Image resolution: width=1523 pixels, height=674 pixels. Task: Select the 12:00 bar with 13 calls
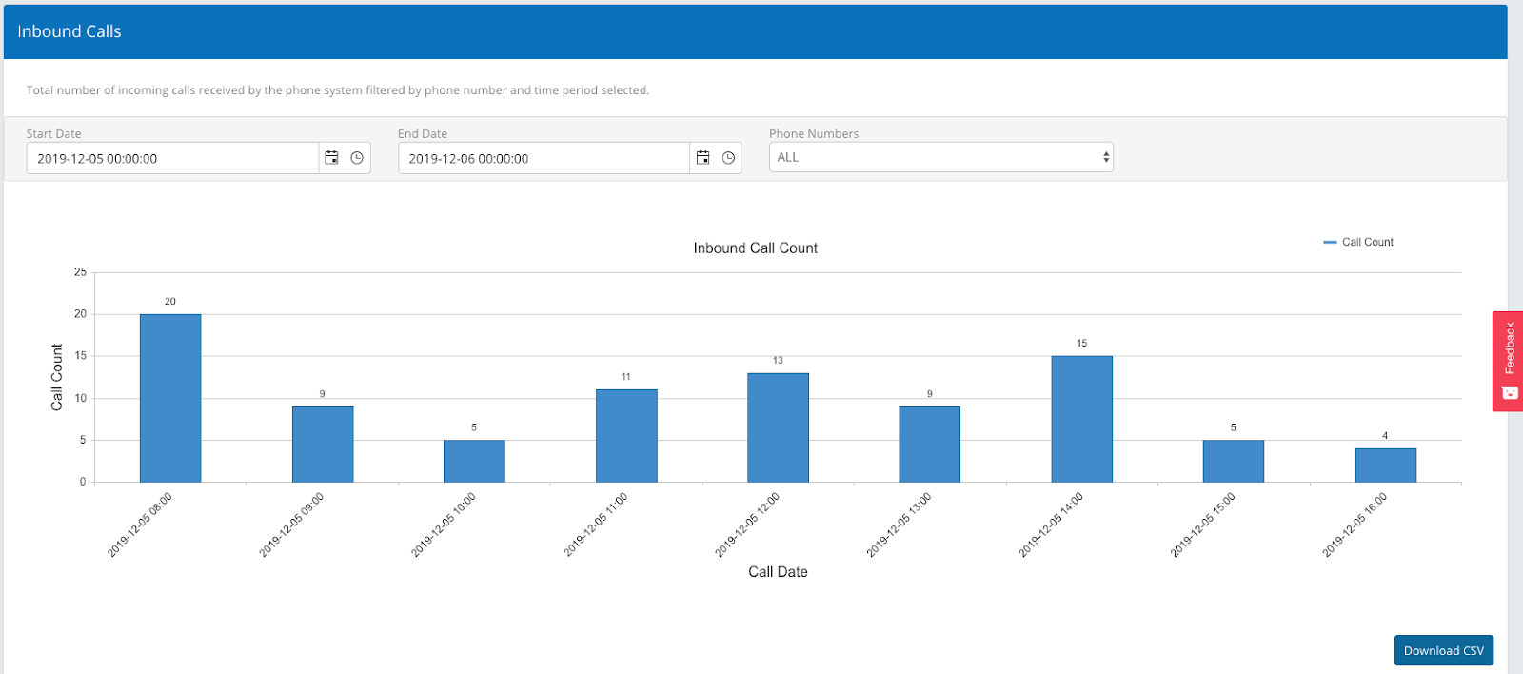click(x=778, y=427)
